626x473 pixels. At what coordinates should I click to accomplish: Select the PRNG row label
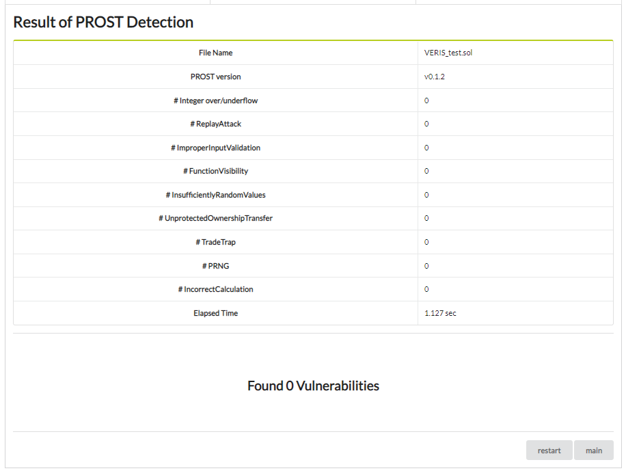(x=215, y=266)
